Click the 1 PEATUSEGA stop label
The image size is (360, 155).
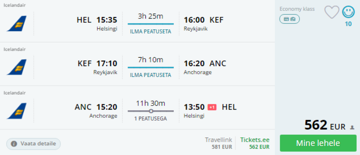(x=150, y=119)
